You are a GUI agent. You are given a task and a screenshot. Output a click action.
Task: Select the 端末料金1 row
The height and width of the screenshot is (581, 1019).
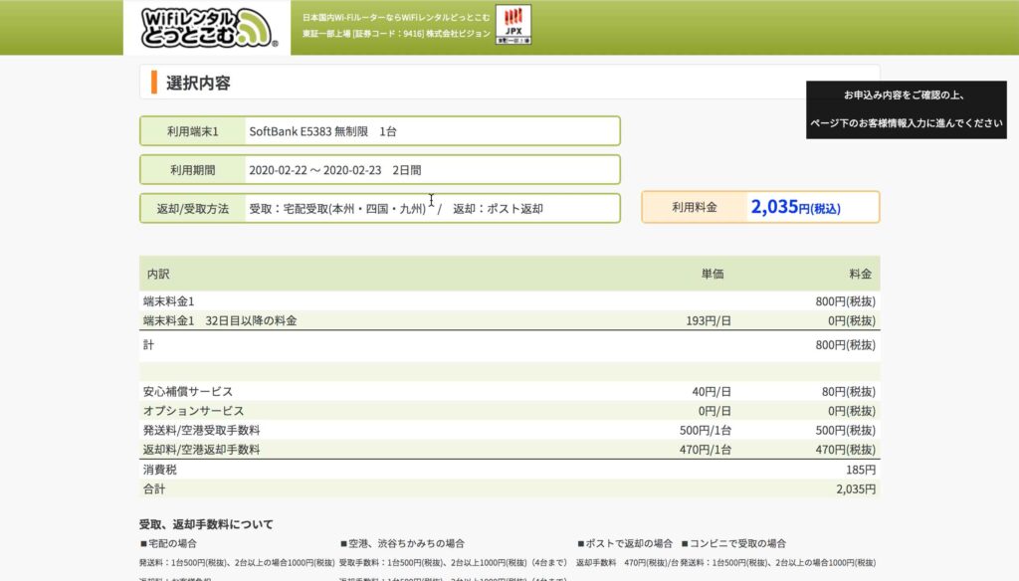click(509, 300)
